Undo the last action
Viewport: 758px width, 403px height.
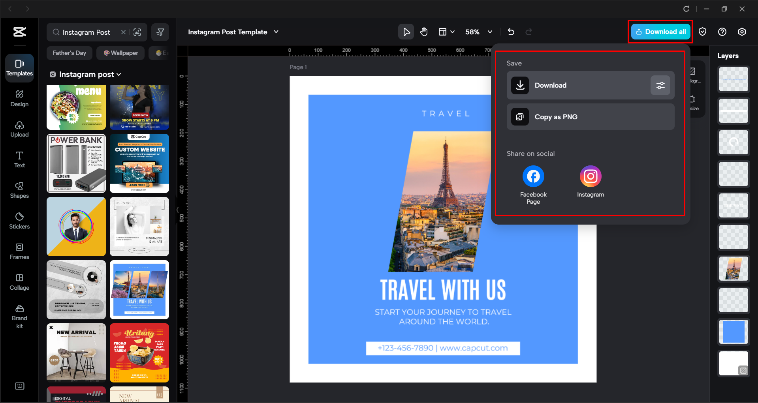511,32
